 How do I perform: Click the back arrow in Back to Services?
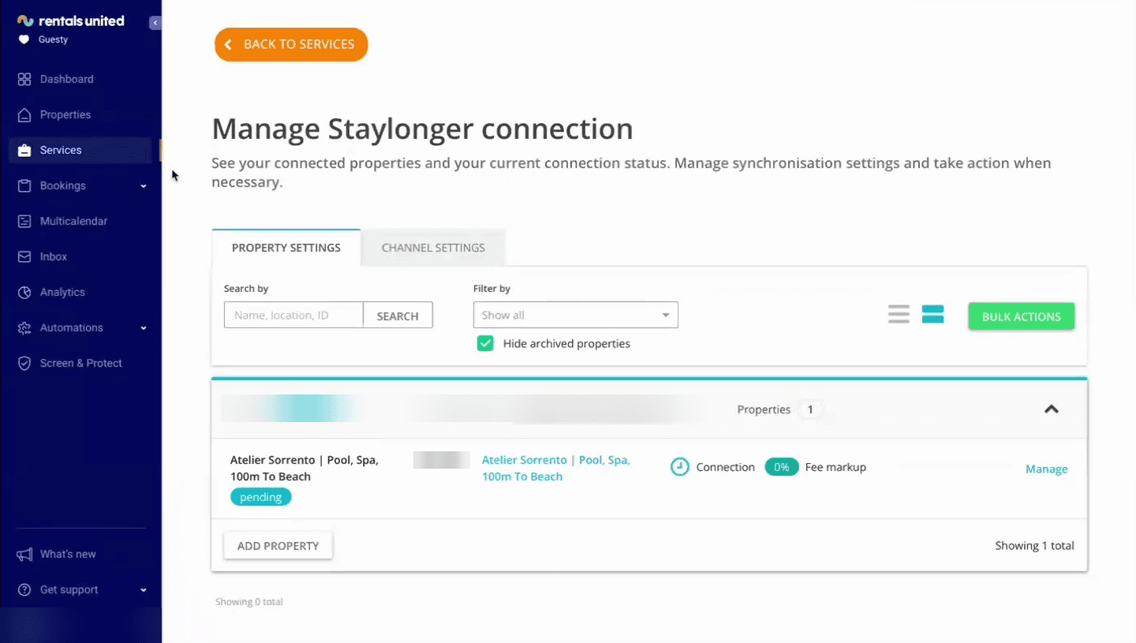pos(228,45)
